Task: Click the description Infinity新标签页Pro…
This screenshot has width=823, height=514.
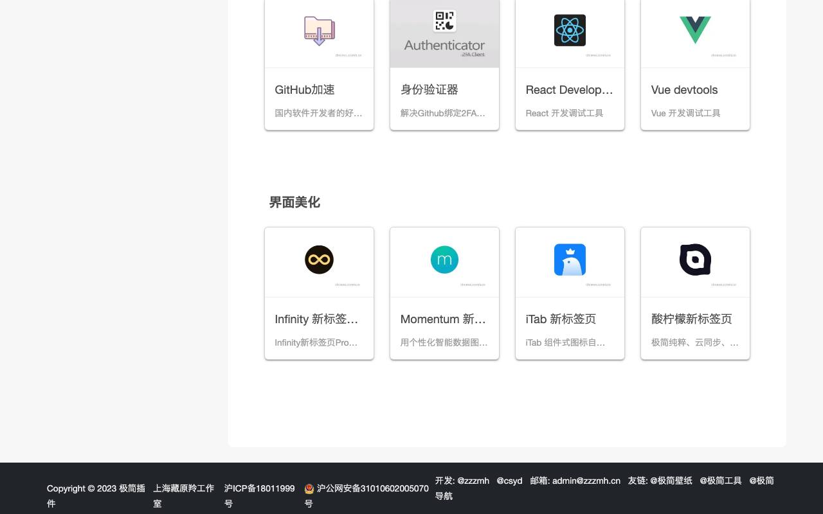Action: (316, 342)
